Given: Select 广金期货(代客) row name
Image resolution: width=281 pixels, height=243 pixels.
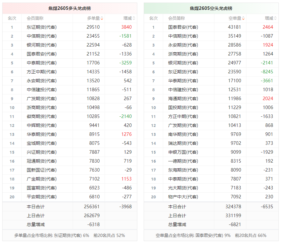Looking at the screenshot, I should pyautogui.click(x=42, y=179).
